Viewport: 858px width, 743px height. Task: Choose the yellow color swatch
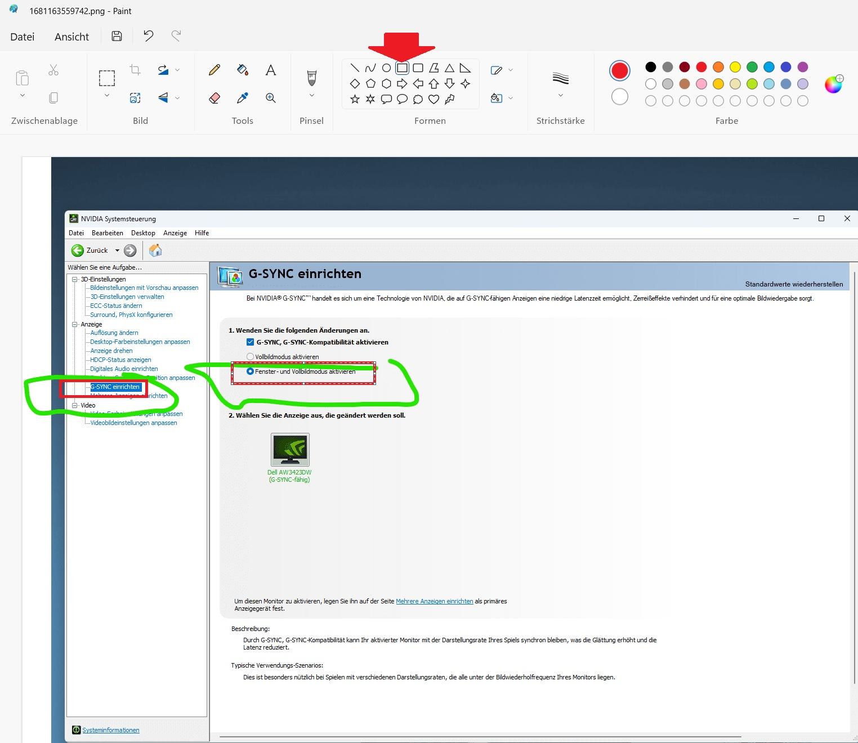pos(735,67)
